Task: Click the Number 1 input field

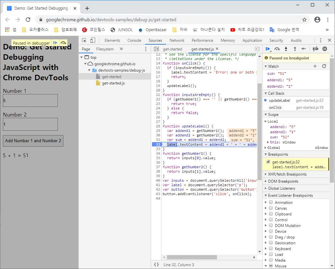Action: click(30, 100)
